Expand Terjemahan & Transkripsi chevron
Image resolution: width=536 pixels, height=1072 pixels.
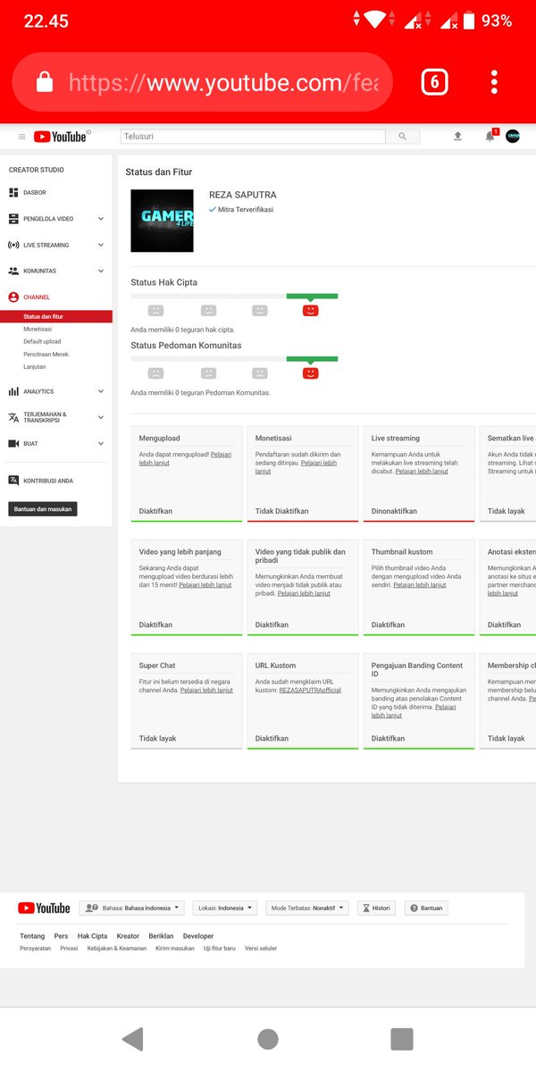pos(101,417)
